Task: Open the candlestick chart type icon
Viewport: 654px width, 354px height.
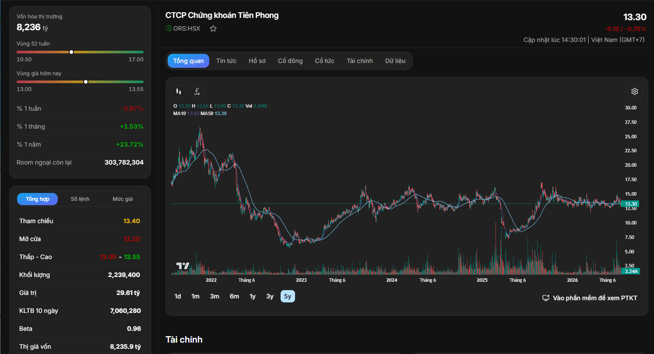Action: click(x=178, y=91)
